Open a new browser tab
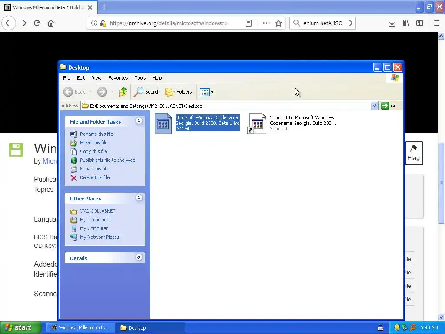The width and height of the screenshot is (445, 334). point(105,7)
